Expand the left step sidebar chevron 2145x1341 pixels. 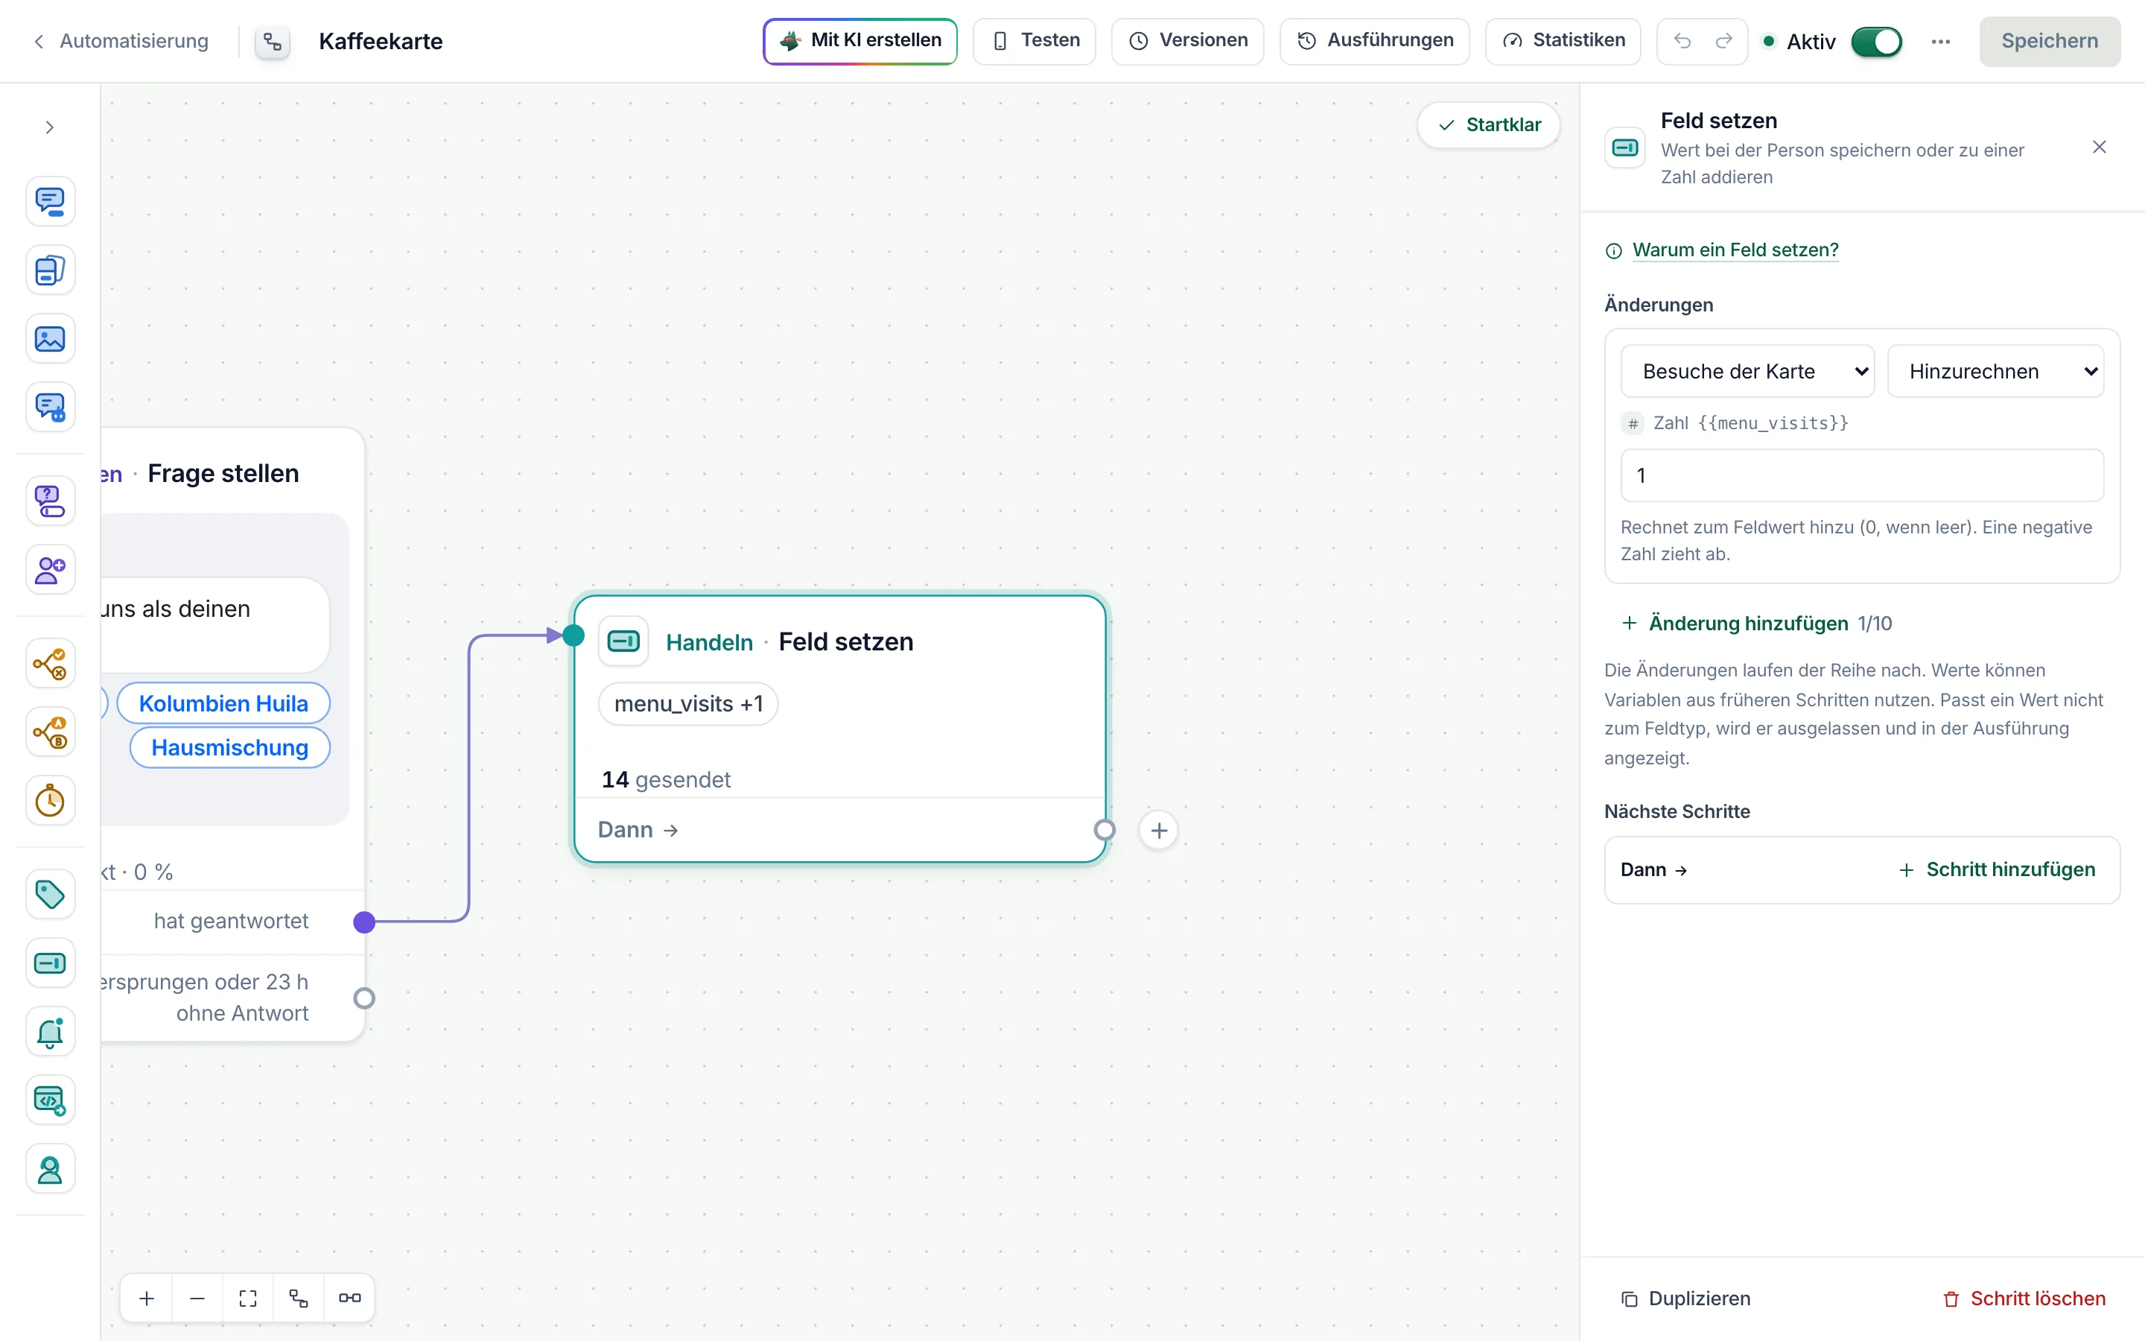[x=50, y=127]
